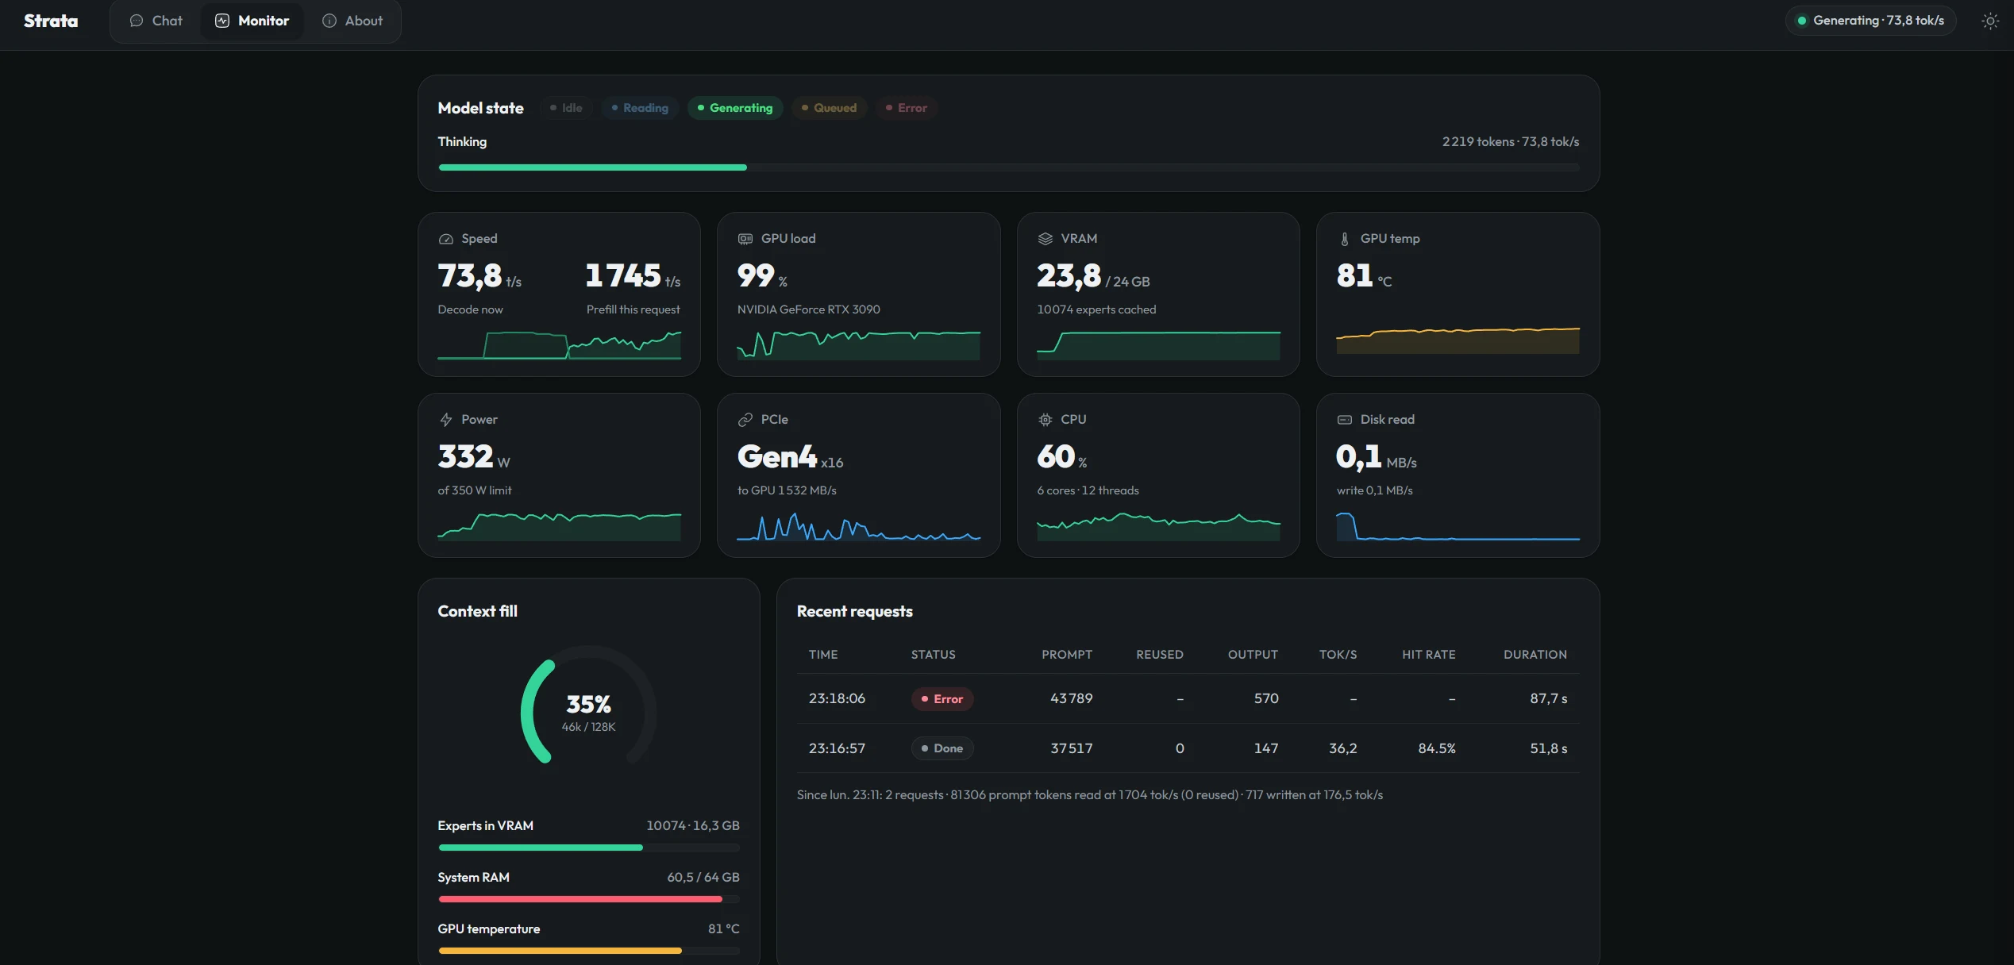Click the Experts in VRAM bar
The width and height of the screenshot is (2014, 965).
tap(588, 848)
